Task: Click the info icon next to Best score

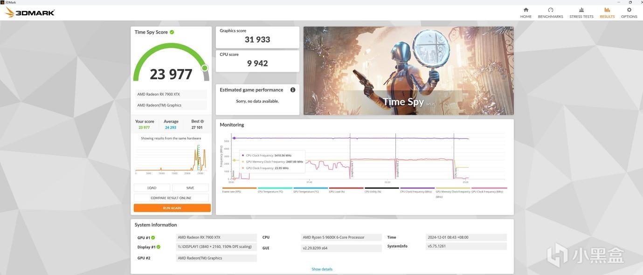Action: [x=202, y=121]
